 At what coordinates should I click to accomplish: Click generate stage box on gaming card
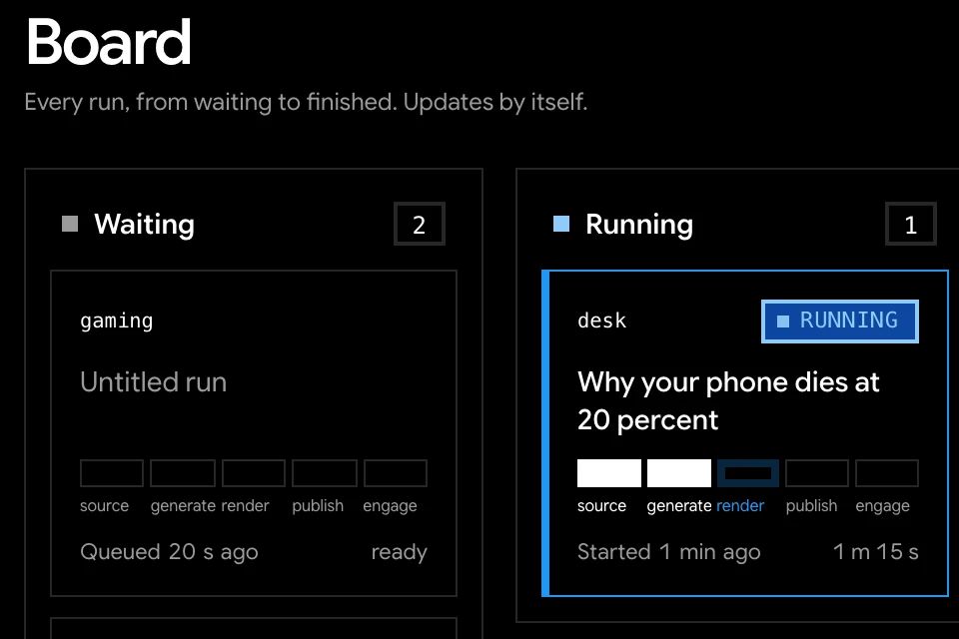point(183,473)
